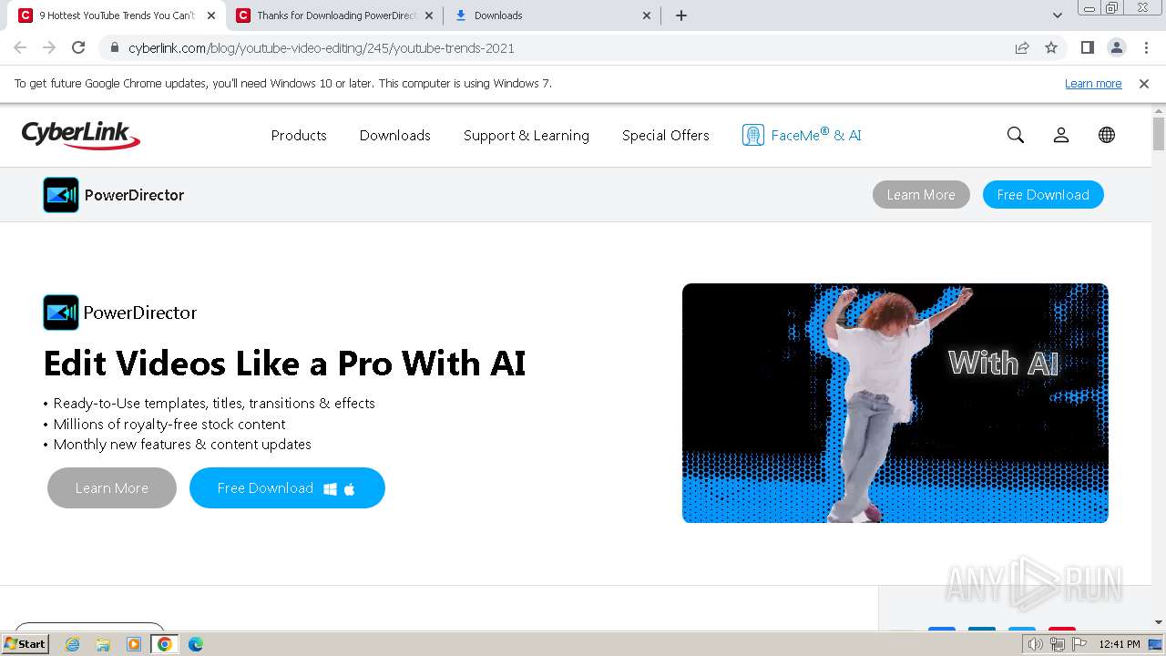Image resolution: width=1166 pixels, height=656 pixels.
Task: Click Free Download with Windows and Apple icons
Action: click(287, 488)
